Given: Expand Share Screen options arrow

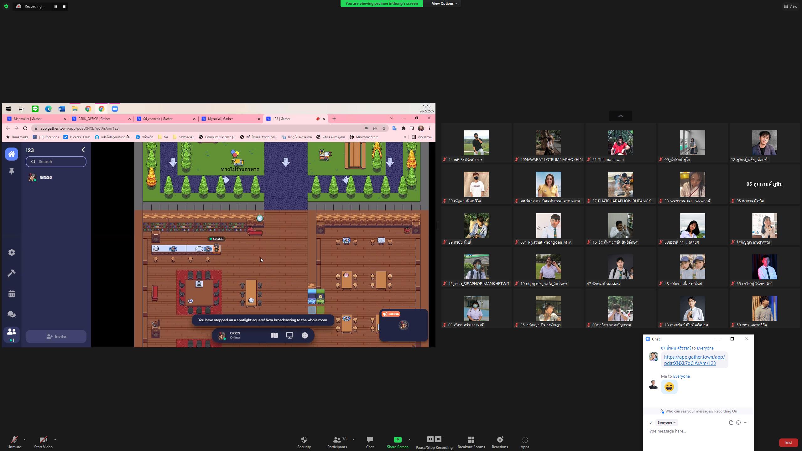Looking at the screenshot, I should (x=409, y=440).
